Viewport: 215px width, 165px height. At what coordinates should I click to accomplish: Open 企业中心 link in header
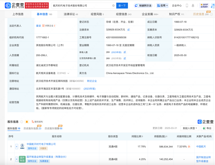click(x=177, y=6)
